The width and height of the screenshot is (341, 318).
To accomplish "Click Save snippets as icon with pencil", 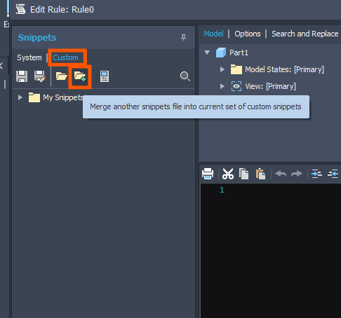I will coord(39,76).
